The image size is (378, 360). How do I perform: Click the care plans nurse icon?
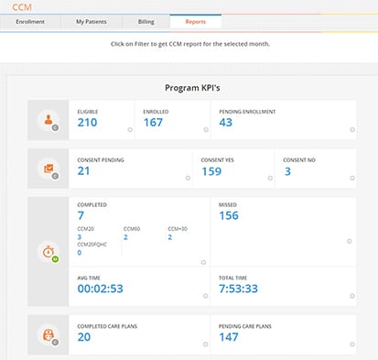49,334
